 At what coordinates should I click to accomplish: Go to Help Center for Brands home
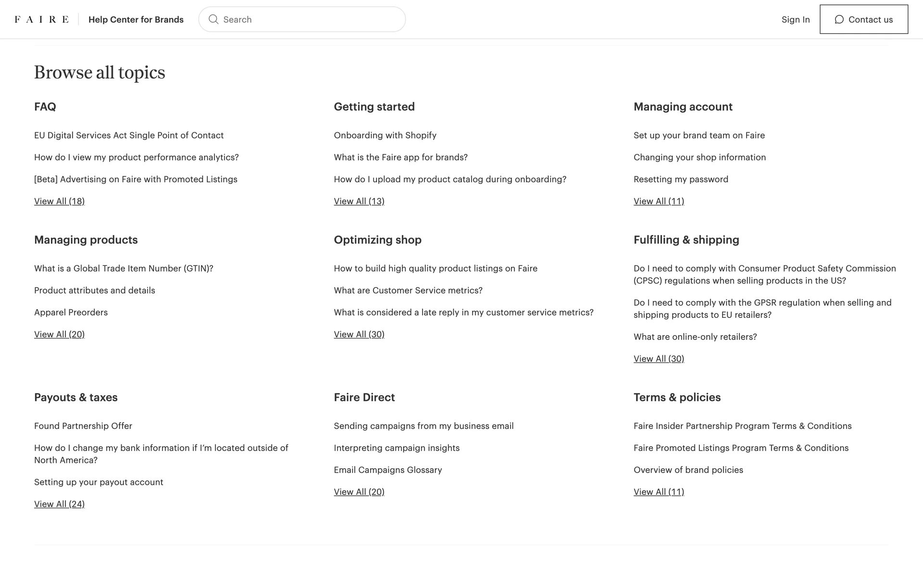(x=136, y=19)
